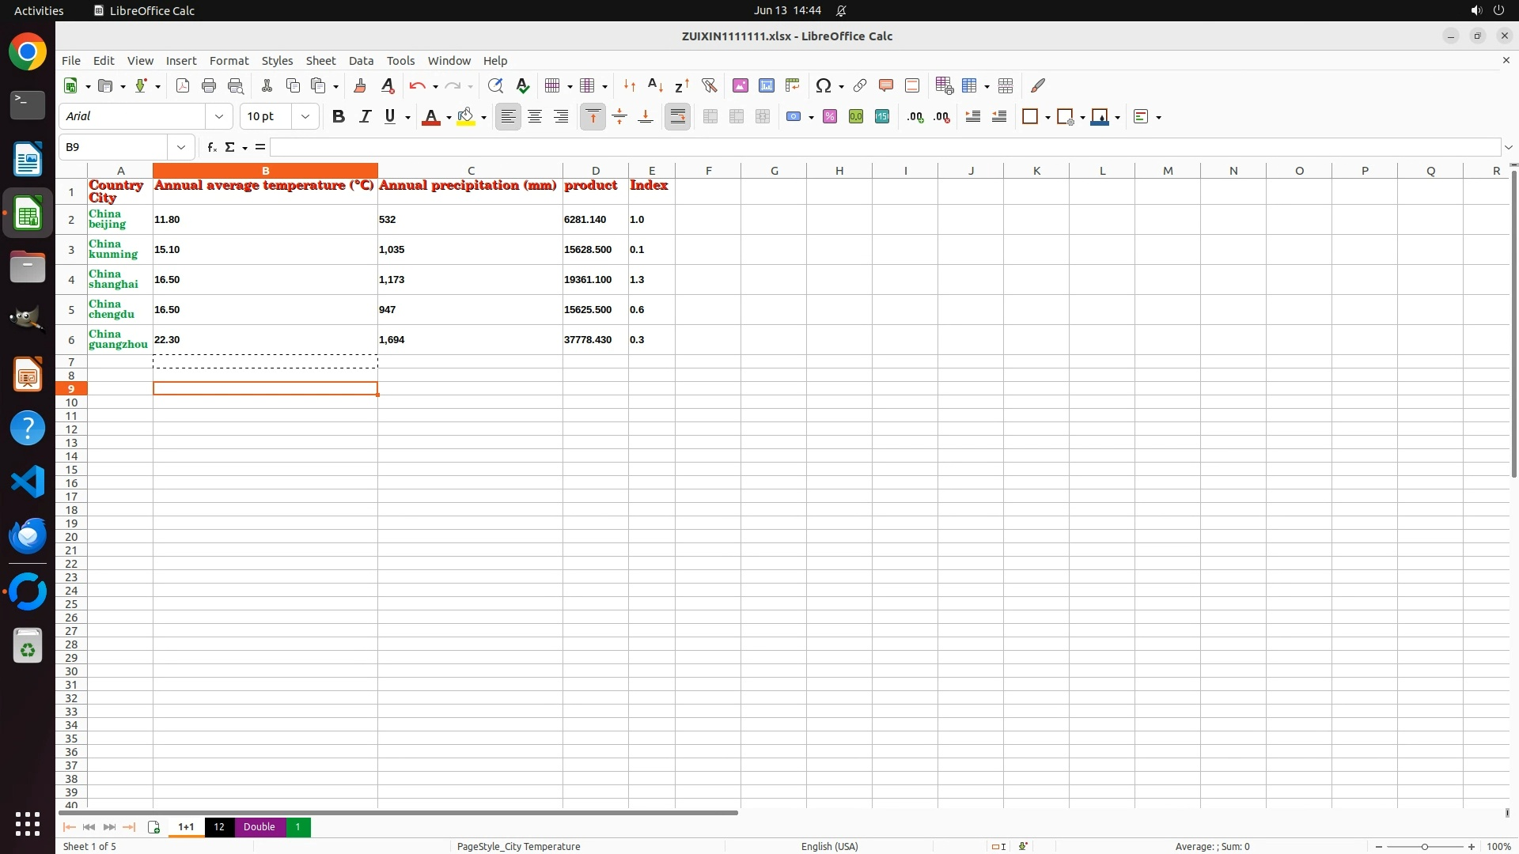Click the Sort Ascending toolbar icon

(x=655, y=85)
